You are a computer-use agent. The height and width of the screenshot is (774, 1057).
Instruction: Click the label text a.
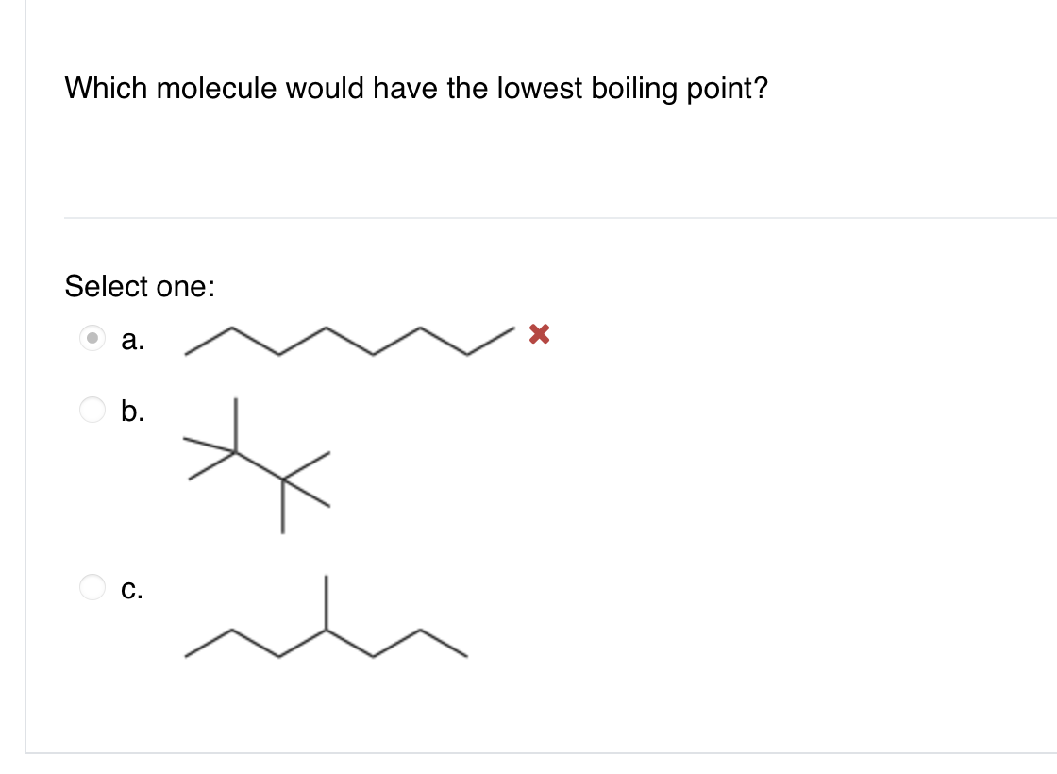click(132, 343)
